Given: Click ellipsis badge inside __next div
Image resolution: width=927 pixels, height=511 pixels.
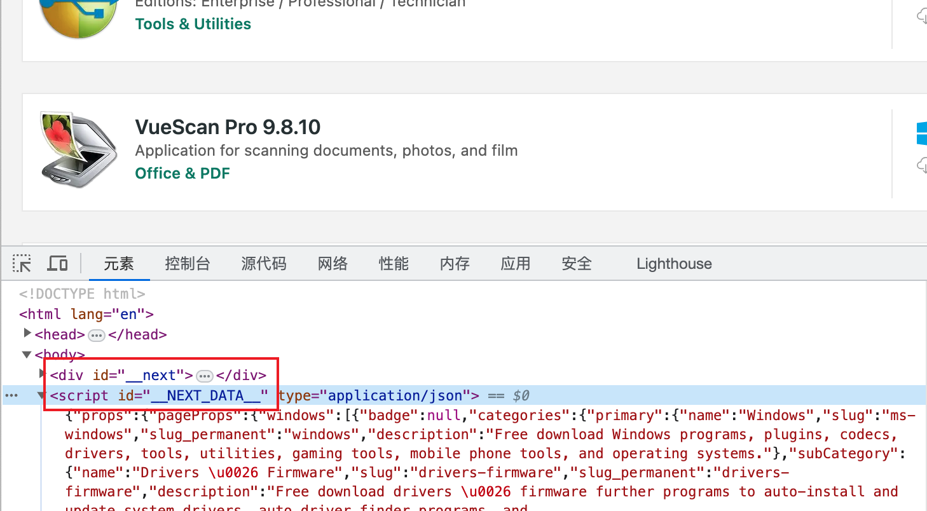Looking at the screenshot, I should 204,376.
